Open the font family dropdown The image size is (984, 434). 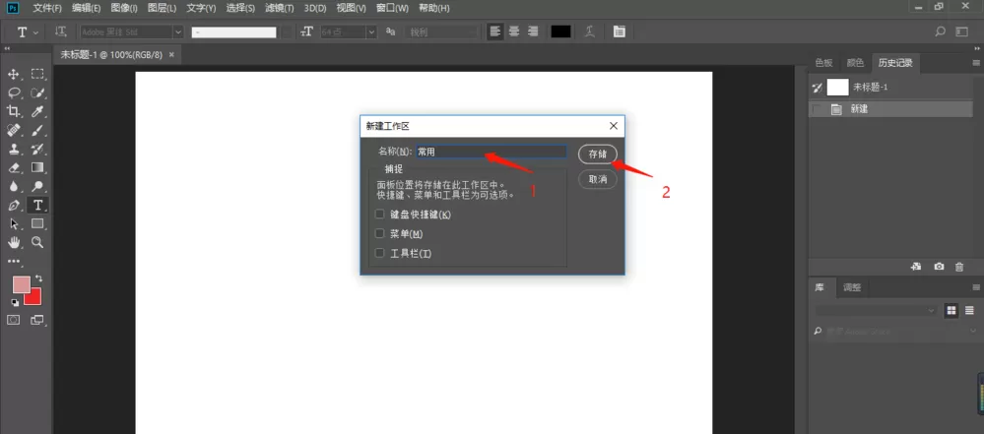[x=178, y=32]
